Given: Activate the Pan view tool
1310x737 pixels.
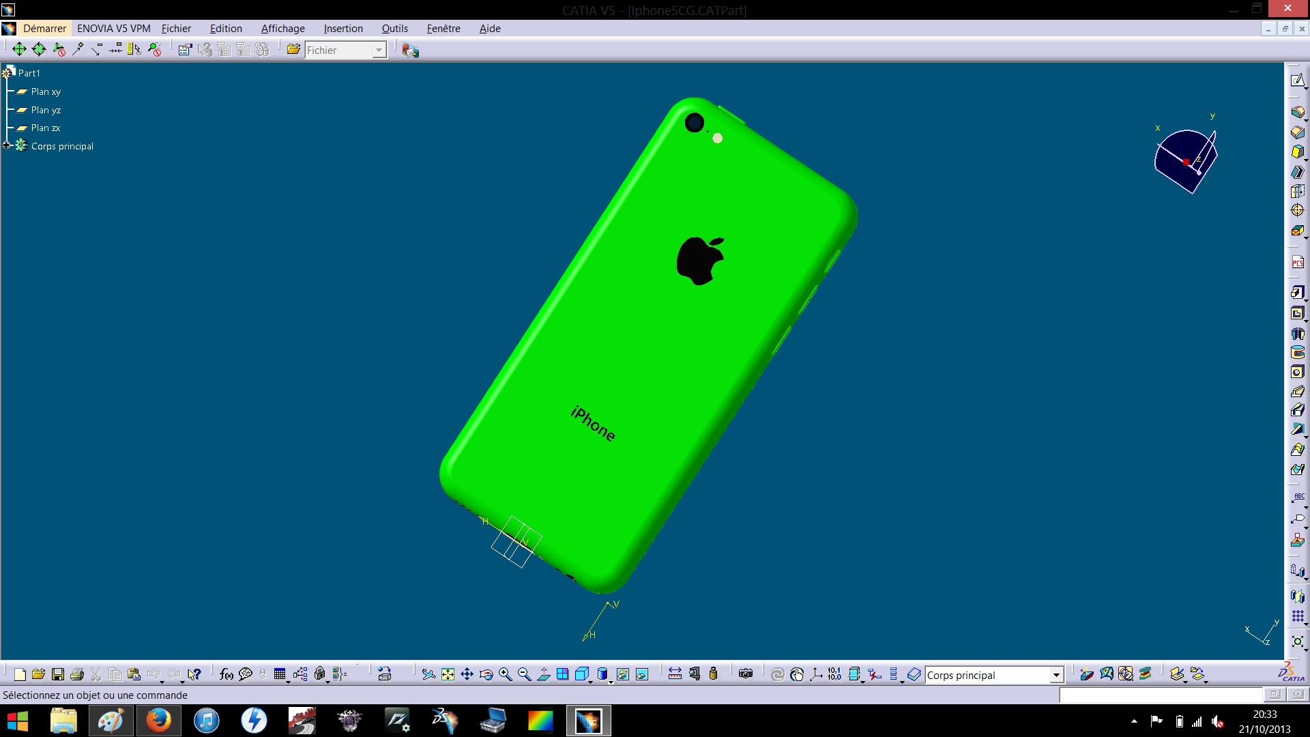Looking at the screenshot, I should pyautogui.click(x=467, y=675).
